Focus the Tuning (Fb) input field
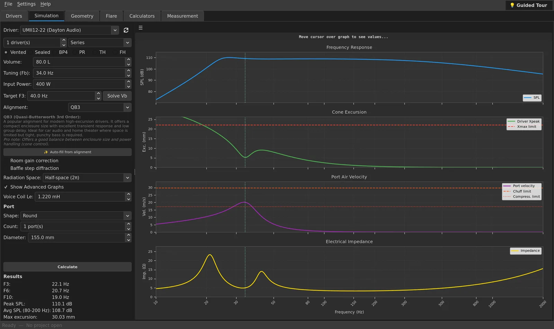Viewport: 554px width, 329px height. pyautogui.click(x=79, y=73)
